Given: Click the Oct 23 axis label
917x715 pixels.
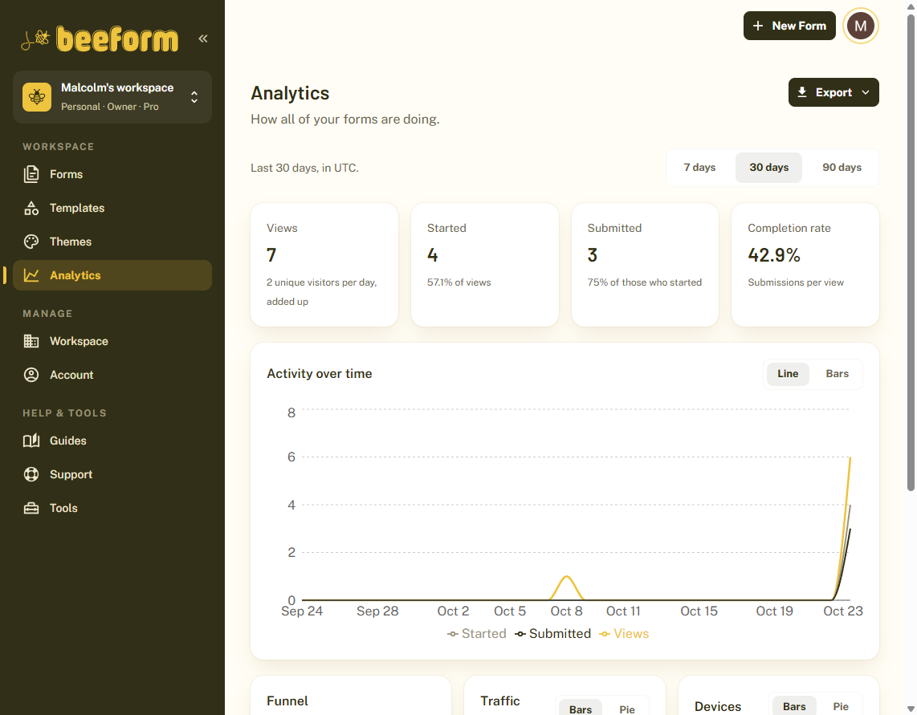Looking at the screenshot, I should click(843, 611).
